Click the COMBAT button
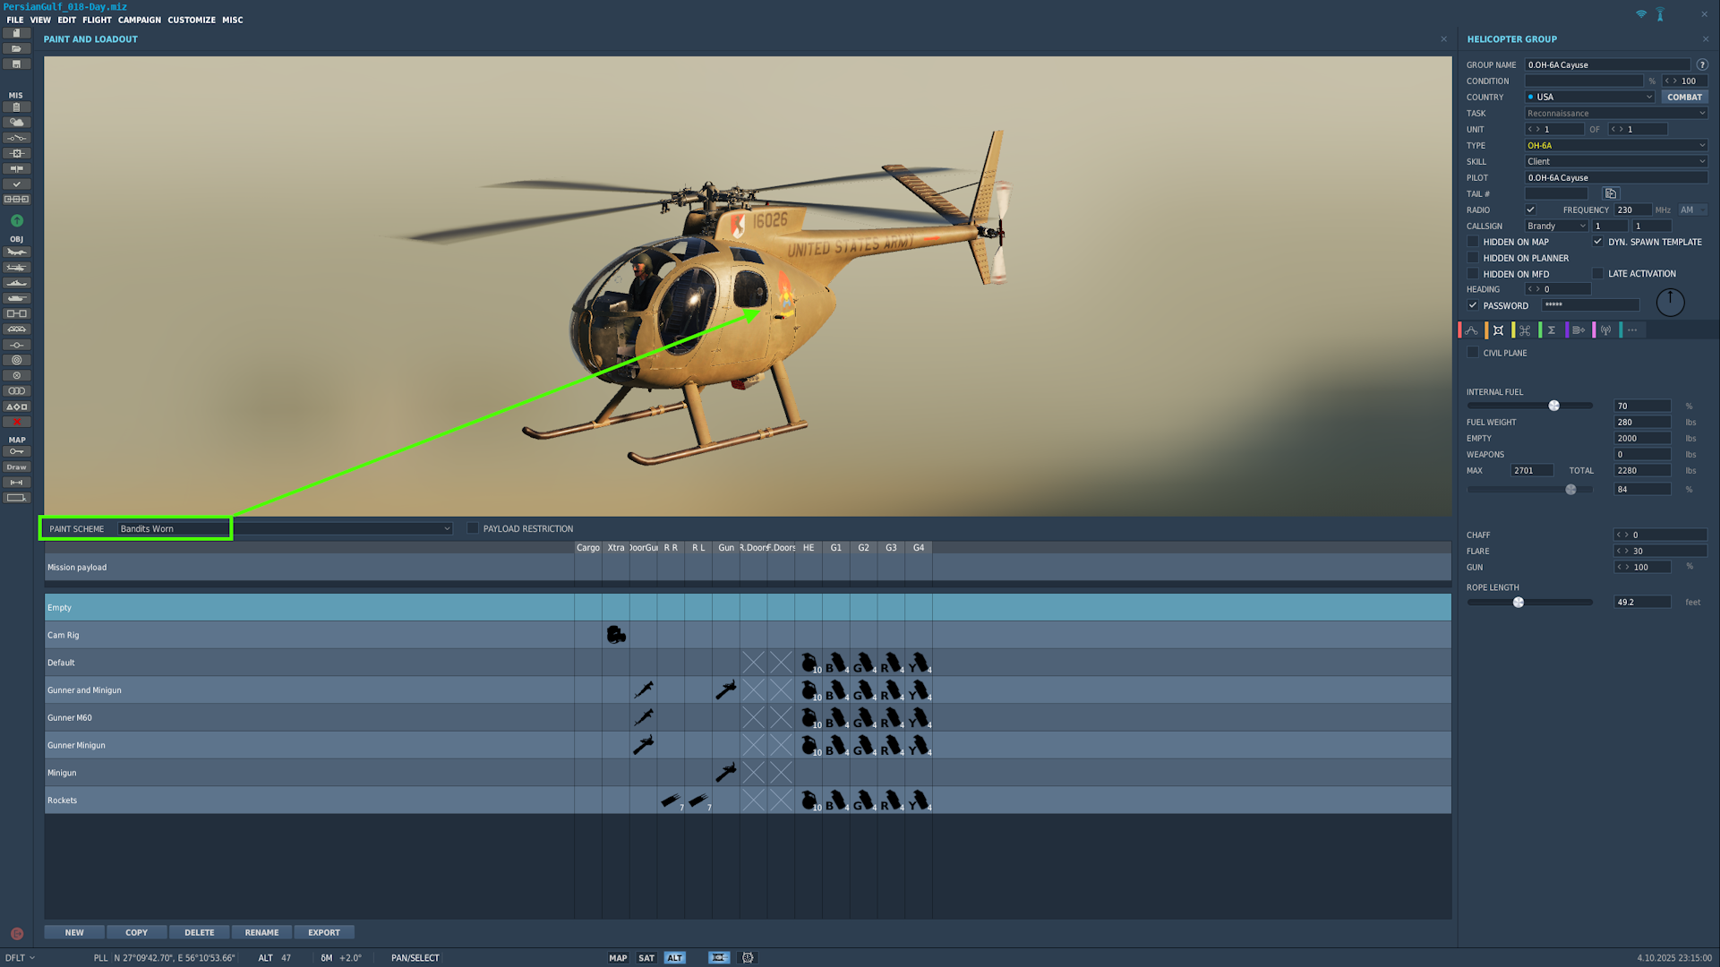The width and height of the screenshot is (1720, 967). coord(1684,97)
